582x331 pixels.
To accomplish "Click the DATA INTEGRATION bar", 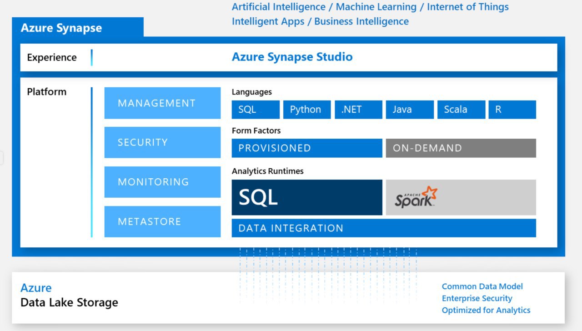I will pyautogui.click(x=384, y=228).
